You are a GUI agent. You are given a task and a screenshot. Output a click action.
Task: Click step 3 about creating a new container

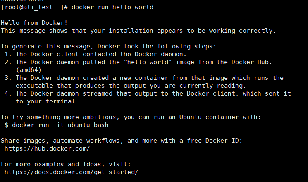(x=149, y=78)
